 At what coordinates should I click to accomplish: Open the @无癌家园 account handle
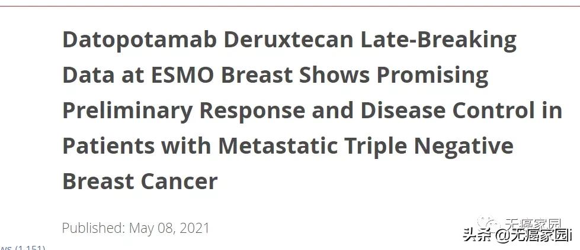533,236
